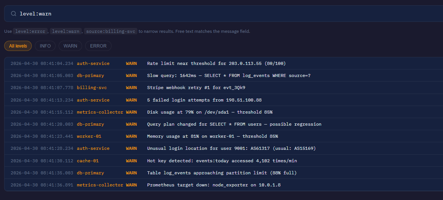Open the Disk usage at 79% entry
Screen dimensions: 443x200
224,112
